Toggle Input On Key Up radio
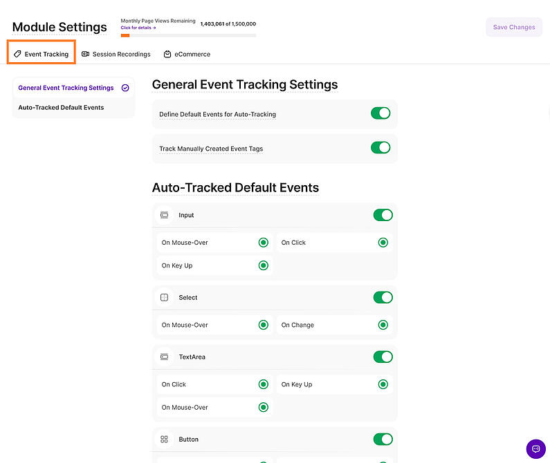 (x=264, y=265)
